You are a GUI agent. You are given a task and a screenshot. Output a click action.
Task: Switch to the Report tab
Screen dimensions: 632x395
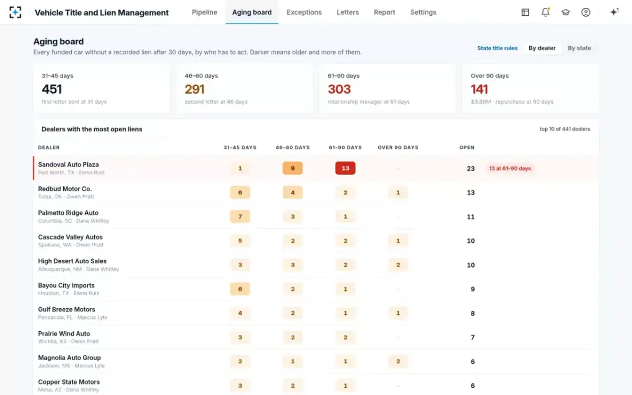click(384, 12)
